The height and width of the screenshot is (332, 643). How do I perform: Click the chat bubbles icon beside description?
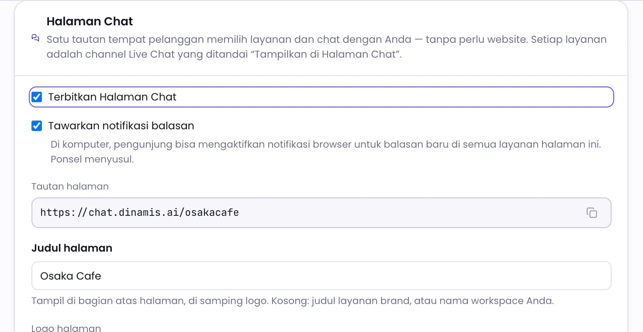pyautogui.click(x=36, y=38)
